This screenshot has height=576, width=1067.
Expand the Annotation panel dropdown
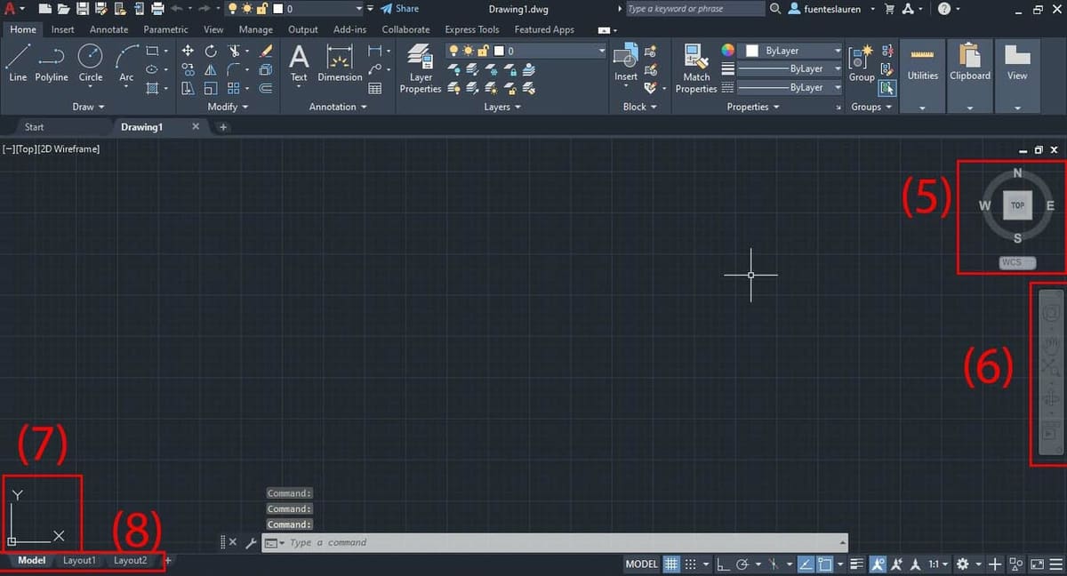tap(338, 107)
